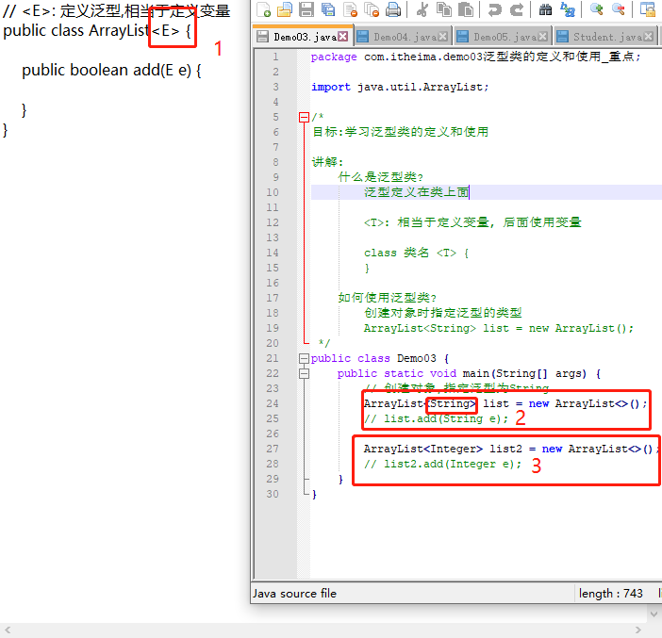
Task: Click the '创建对象时指定泛型的类型' comment line
Action: point(443,313)
